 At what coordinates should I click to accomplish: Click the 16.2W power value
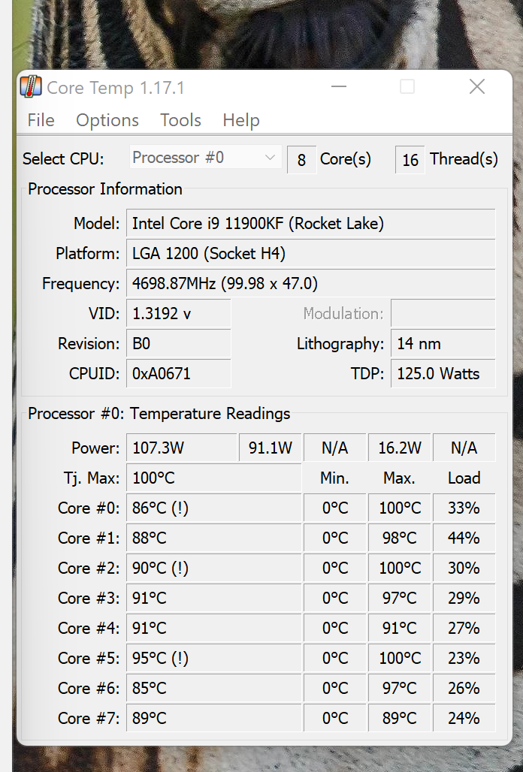(x=400, y=448)
